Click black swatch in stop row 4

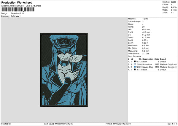[135, 70]
